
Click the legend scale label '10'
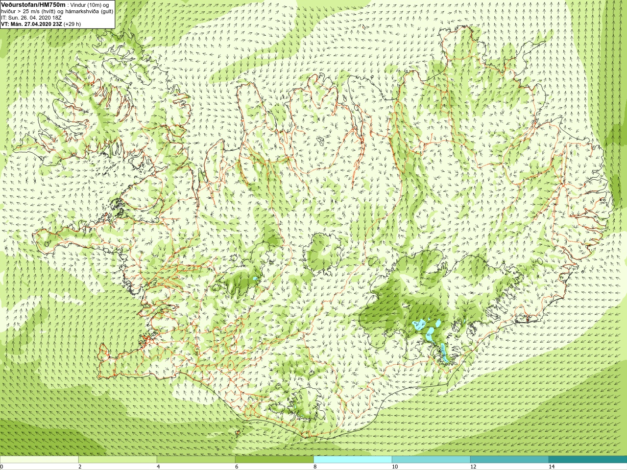point(395,467)
